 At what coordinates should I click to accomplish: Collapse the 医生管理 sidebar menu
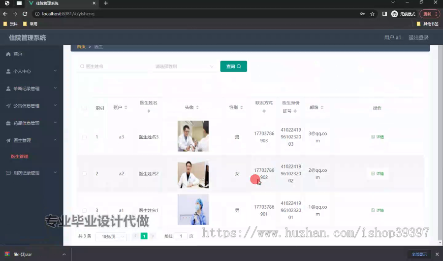[x=32, y=140]
